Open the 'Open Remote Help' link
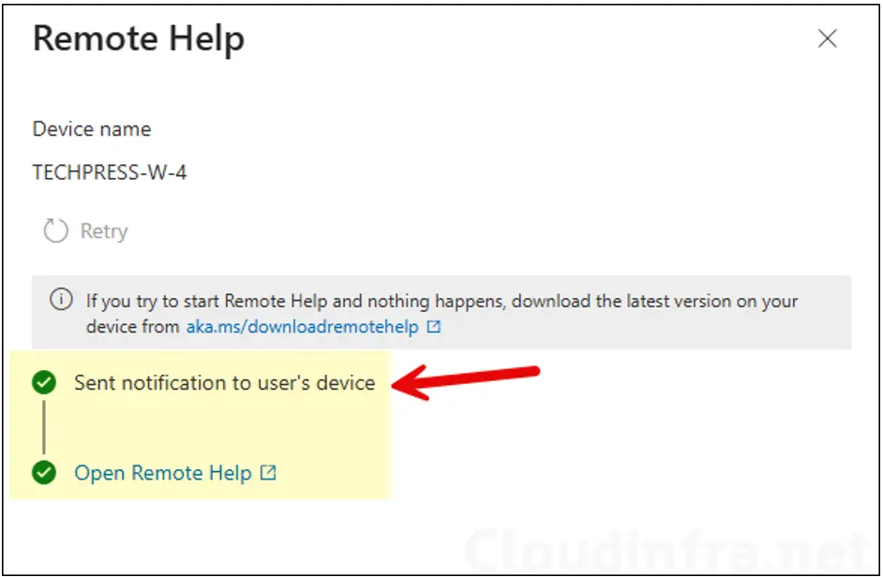 [162, 473]
